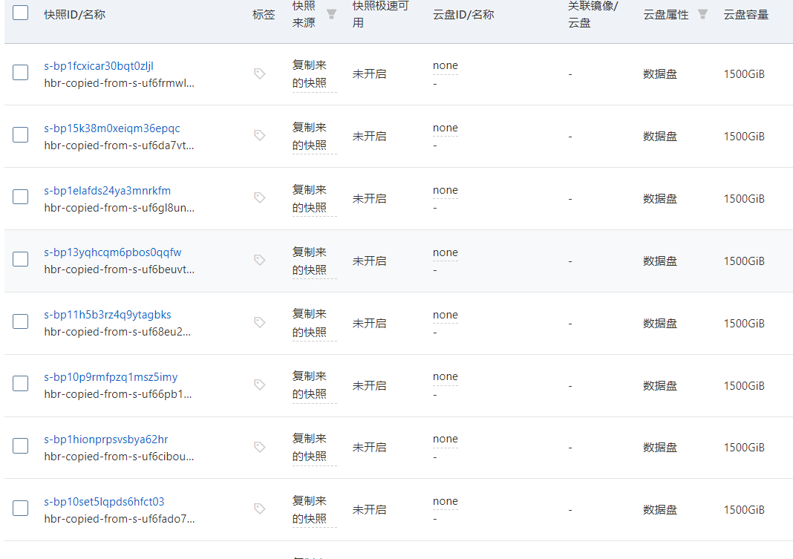Edit tag icon for s-bp11h5b3rz4q9ytagbks
The height and width of the screenshot is (559, 793).
(259, 322)
